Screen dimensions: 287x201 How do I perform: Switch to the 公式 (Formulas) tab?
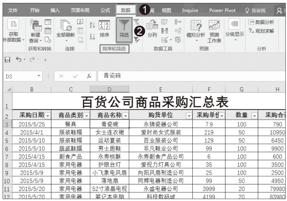pos(105,10)
